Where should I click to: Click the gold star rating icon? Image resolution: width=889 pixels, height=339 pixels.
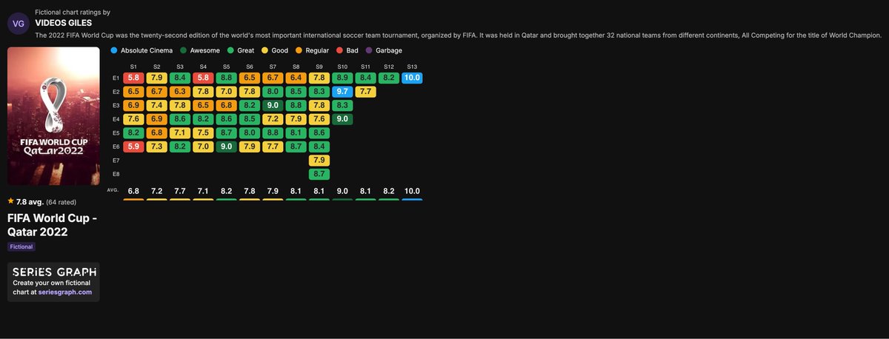tap(10, 201)
